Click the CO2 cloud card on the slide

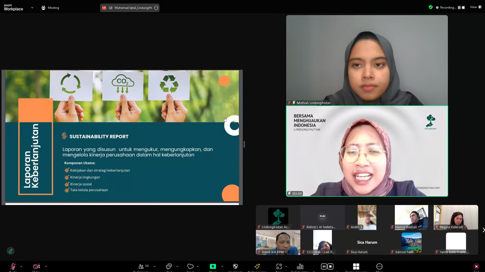(122, 86)
